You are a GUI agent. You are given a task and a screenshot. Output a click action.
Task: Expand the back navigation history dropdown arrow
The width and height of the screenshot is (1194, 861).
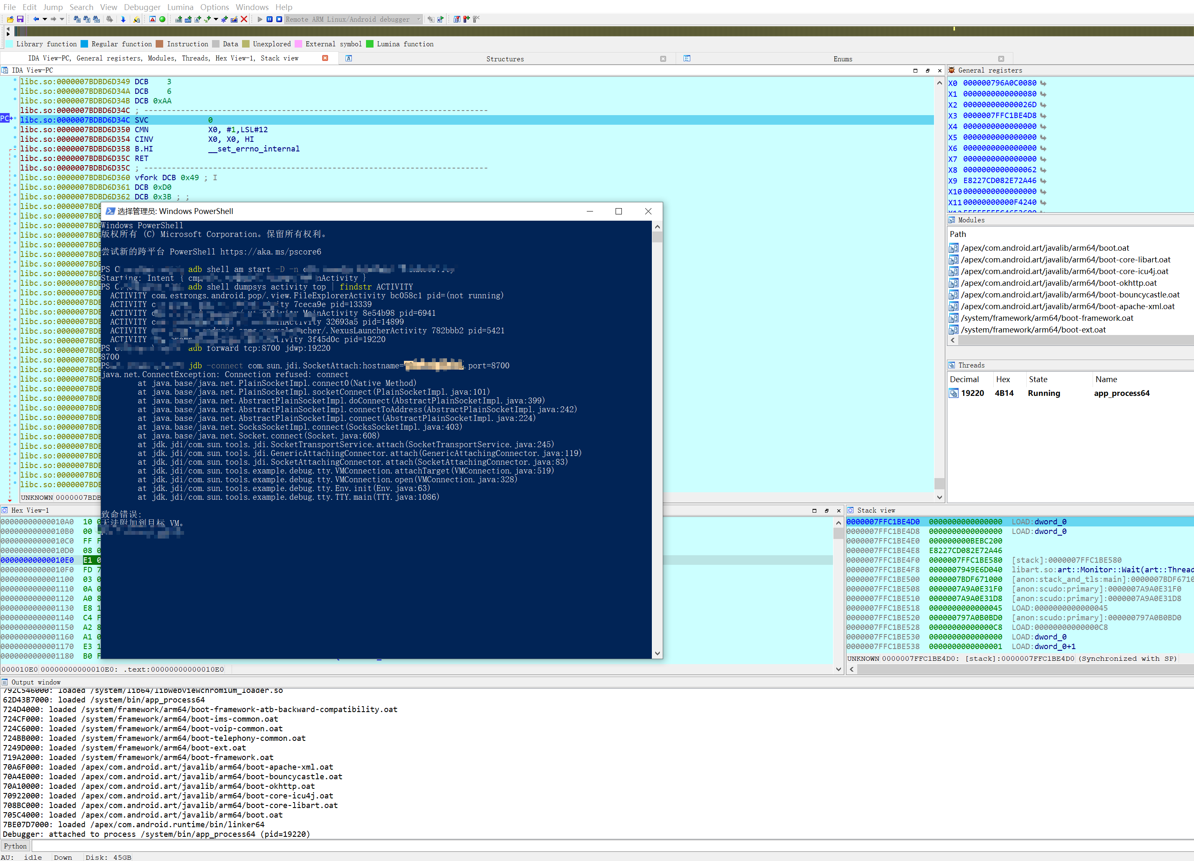45,20
